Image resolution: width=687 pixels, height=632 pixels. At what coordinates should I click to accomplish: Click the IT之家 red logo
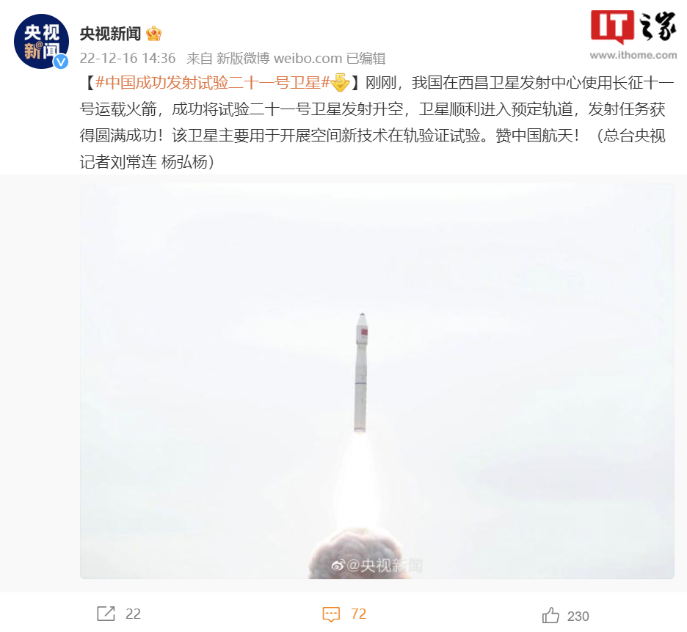612,26
